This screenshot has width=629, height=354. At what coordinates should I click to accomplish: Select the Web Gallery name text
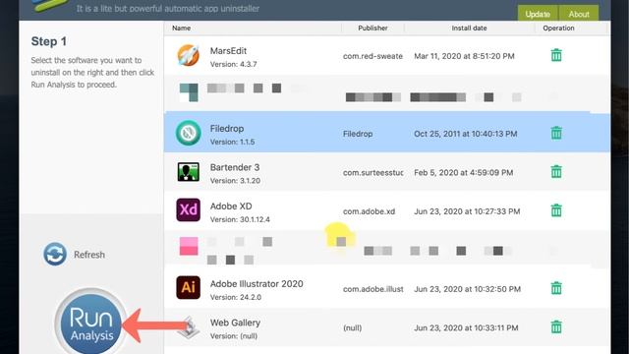coord(235,323)
